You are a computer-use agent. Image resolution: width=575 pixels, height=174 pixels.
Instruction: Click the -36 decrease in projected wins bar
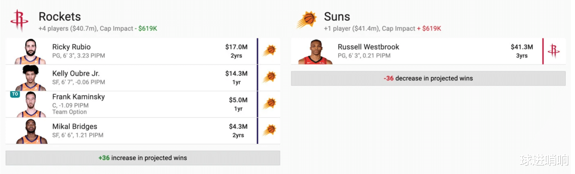[428, 79]
